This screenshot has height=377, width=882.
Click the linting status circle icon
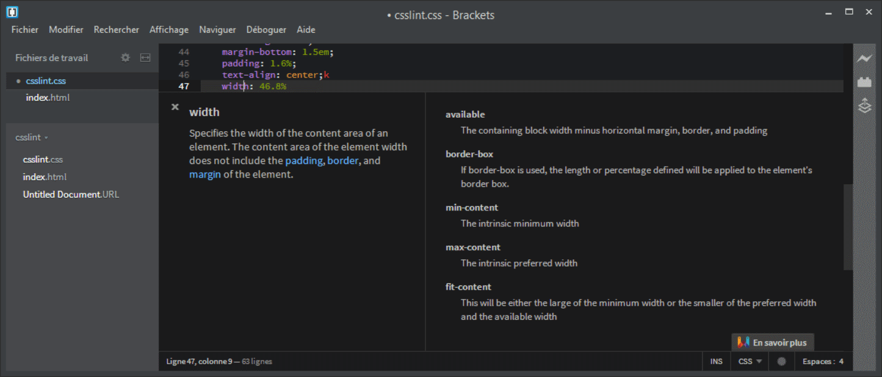click(781, 361)
